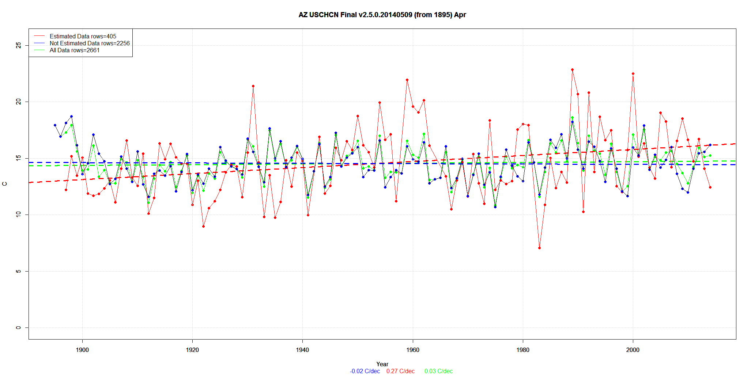This screenshot has height=375, width=751.
Task: Click the highest red data point near 1989
Action: [x=572, y=69]
